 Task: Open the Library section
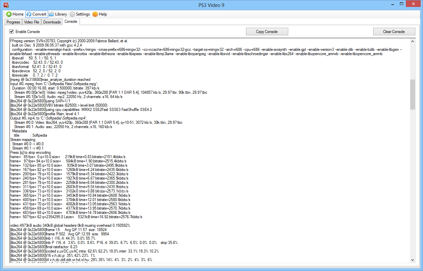[58, 14]
